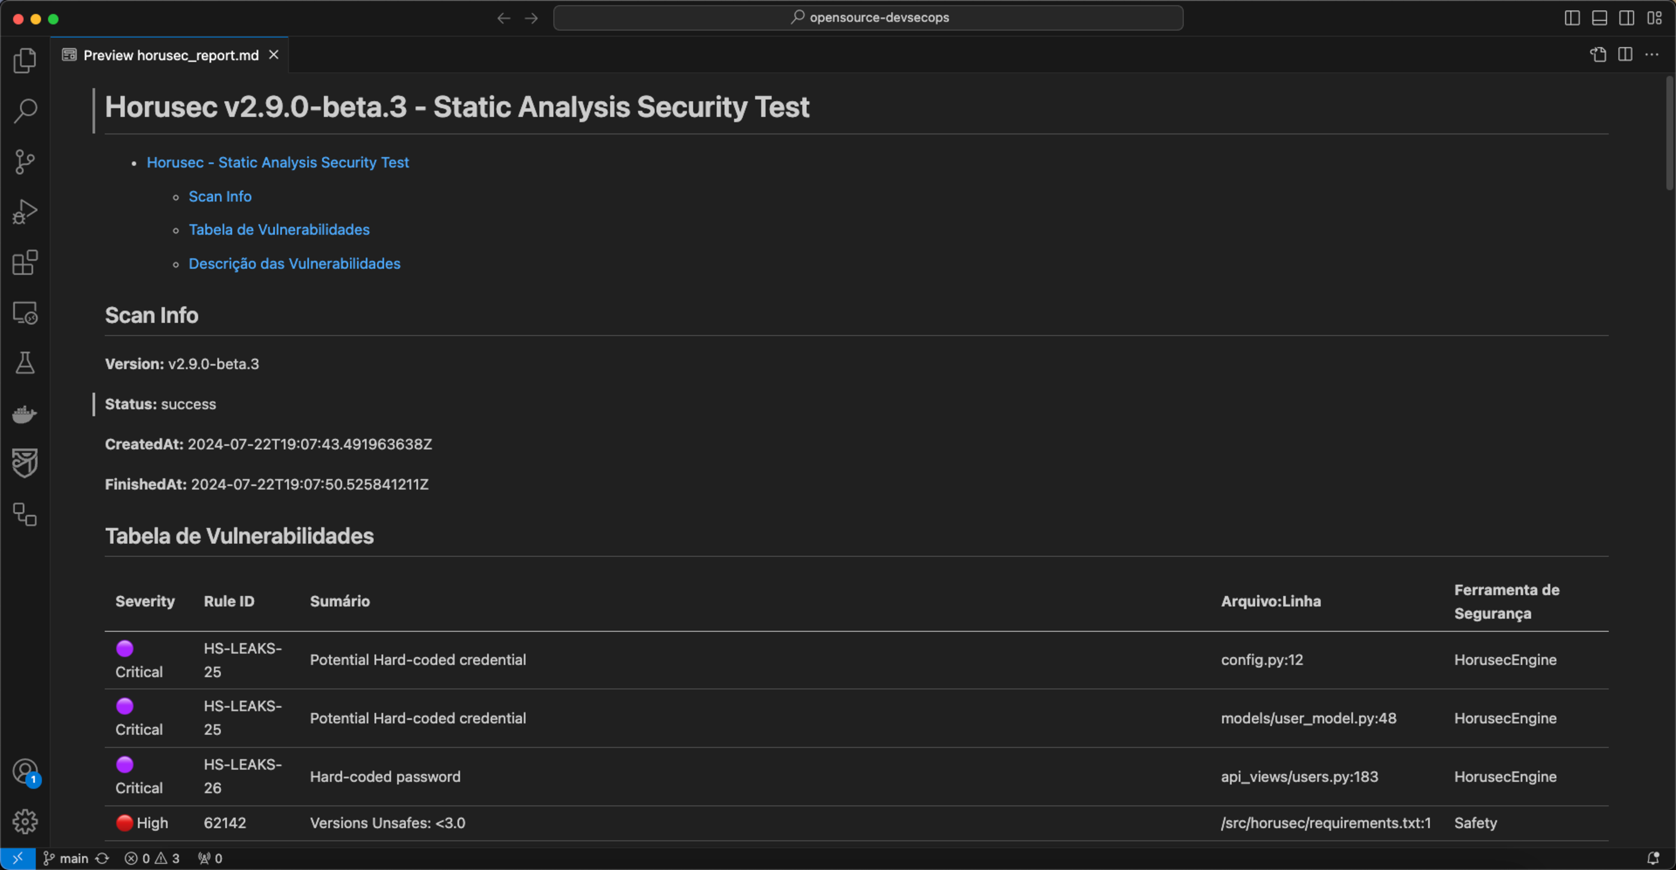This screenshot has height=870, width=1676.
Task: Click the High severity cell
Action: (142, 823)
